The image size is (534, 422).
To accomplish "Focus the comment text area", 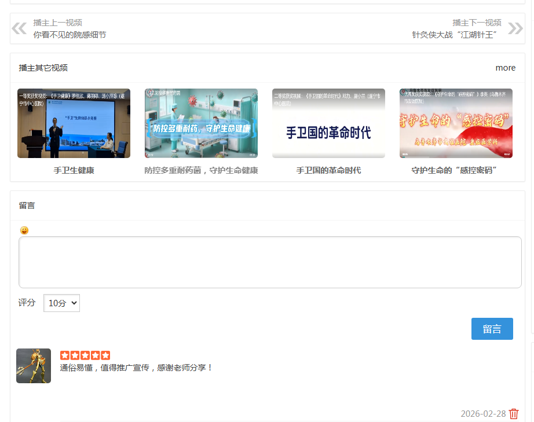I will click(x=270, y=262).
